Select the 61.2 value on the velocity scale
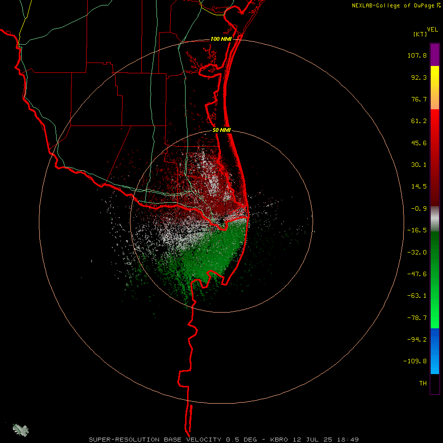The height and width of the screenshot is (443, 443). point(419,121)
